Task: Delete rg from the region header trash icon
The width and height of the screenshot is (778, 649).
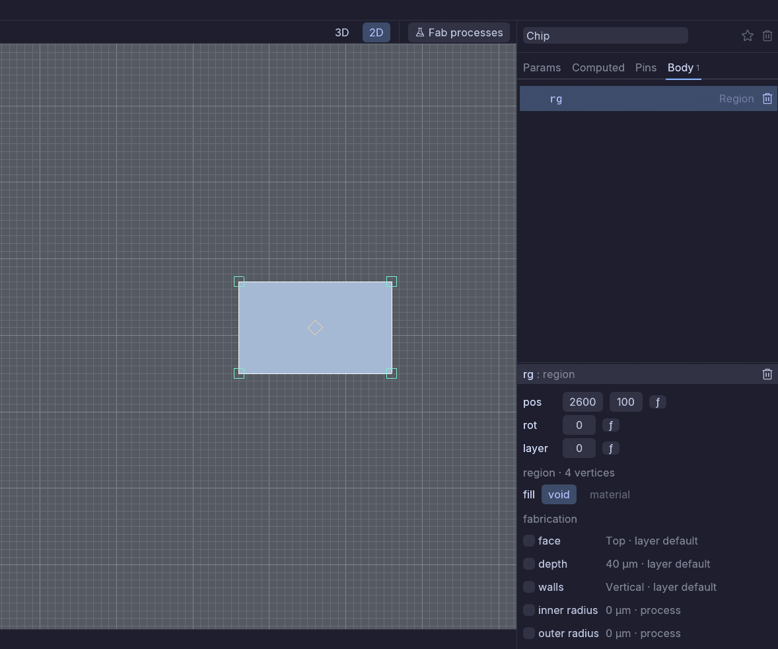Action: pyautogui.click(x=767, y=374)
